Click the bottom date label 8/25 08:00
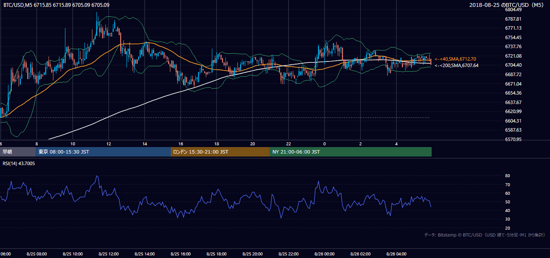The height and width of the screenshot is (258, 550). click(x=37, y=254)
